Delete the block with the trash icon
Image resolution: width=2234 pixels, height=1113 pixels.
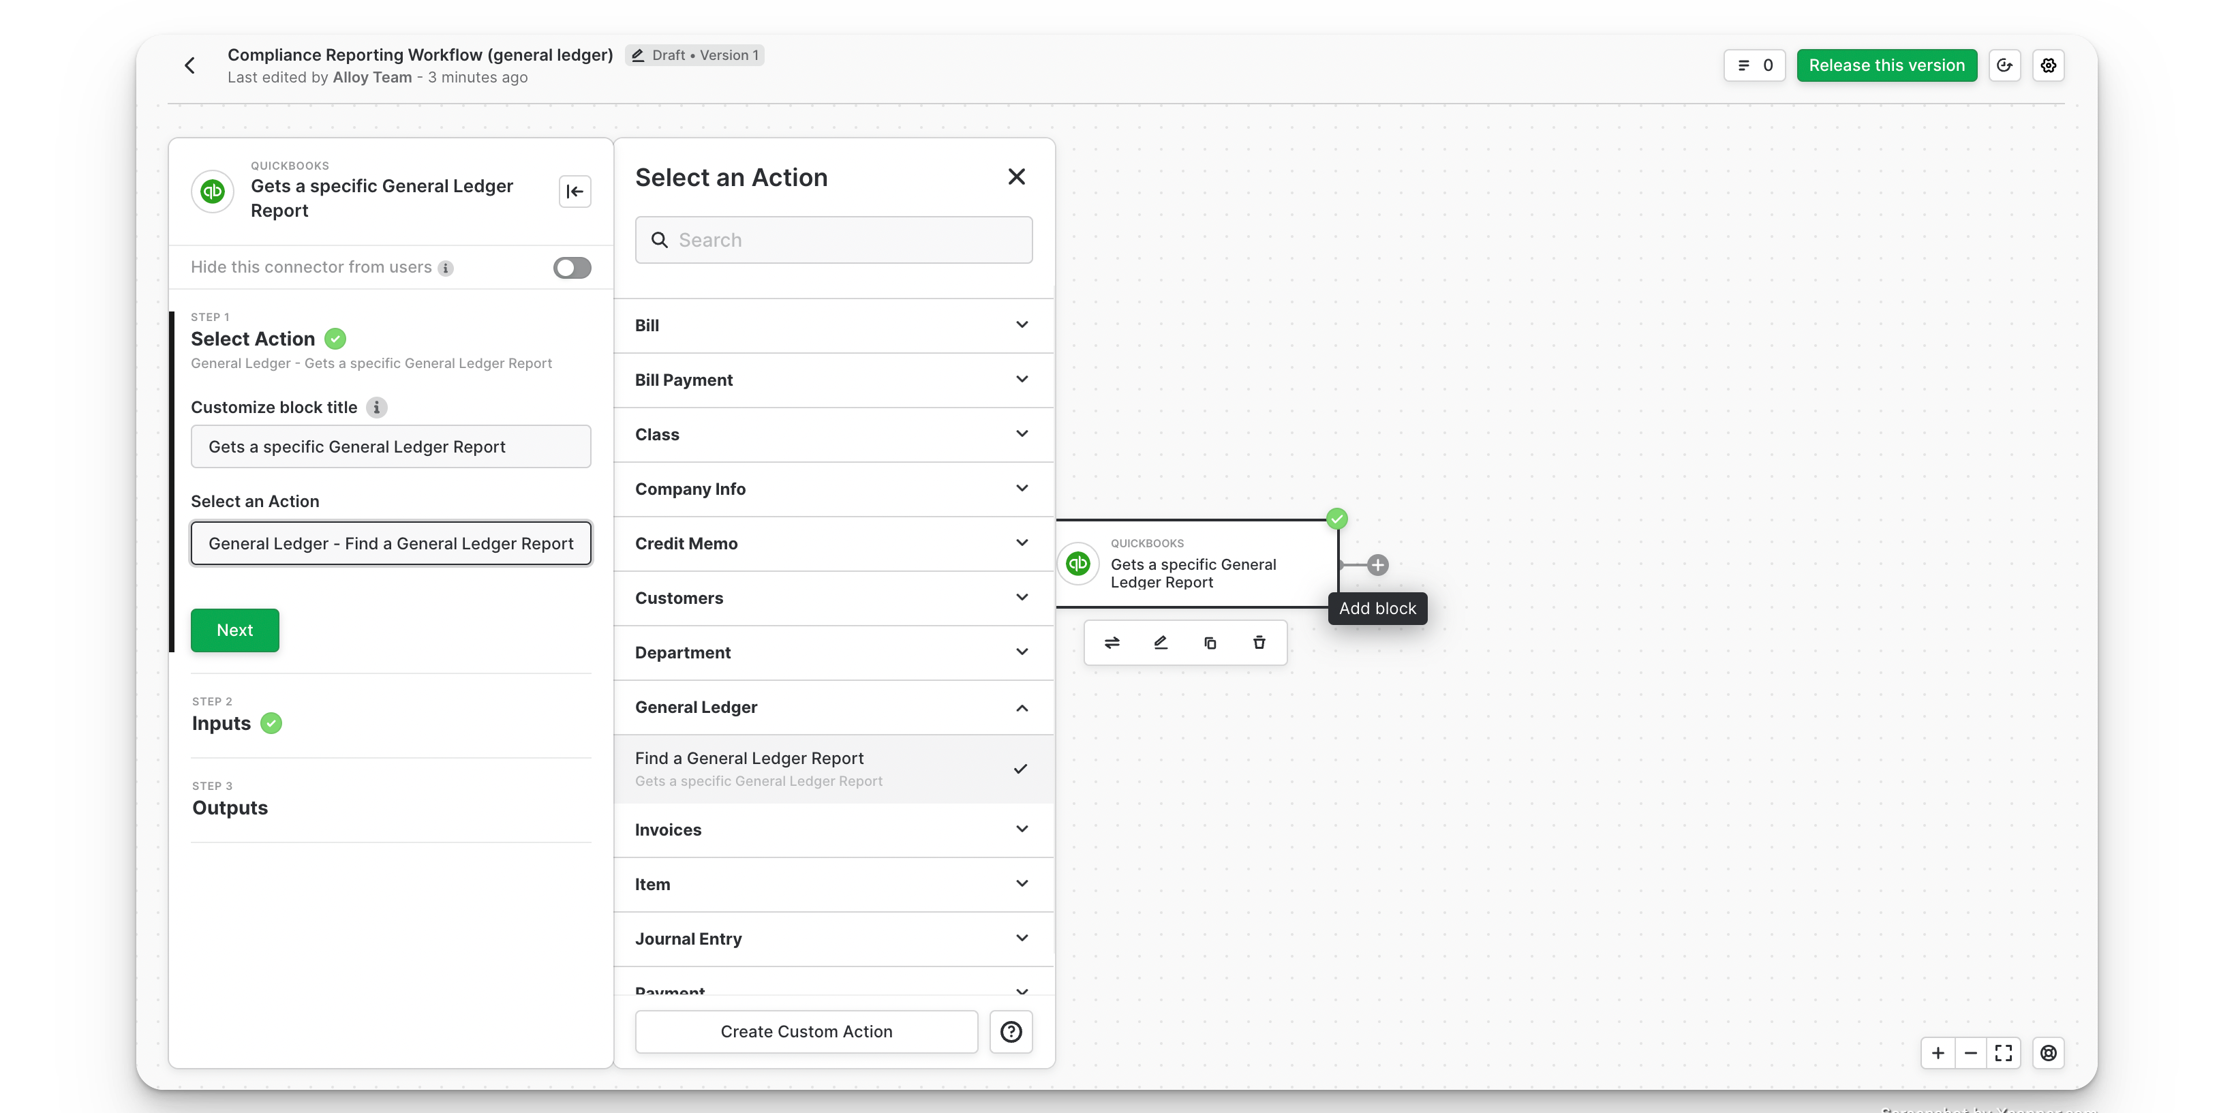coord(1259,643)
